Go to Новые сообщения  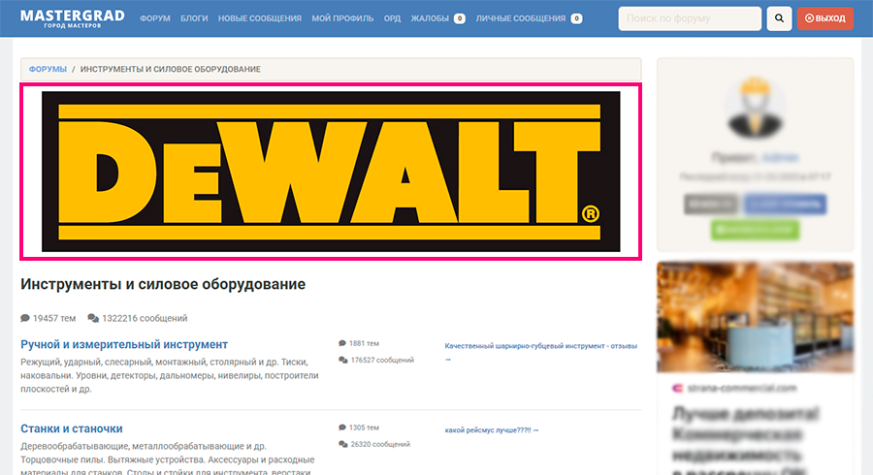[x=259, y=18]
